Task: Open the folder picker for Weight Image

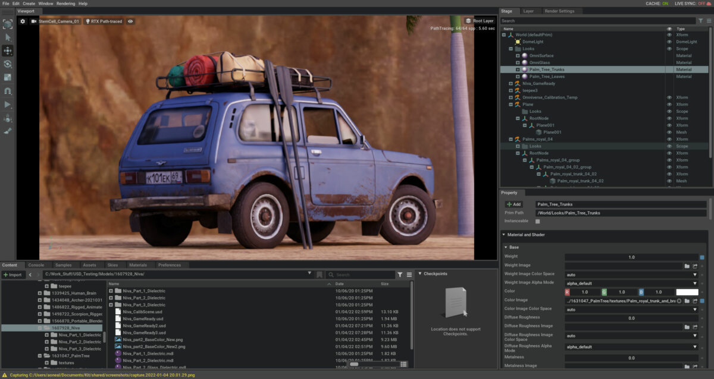Action: click(687, 266)
